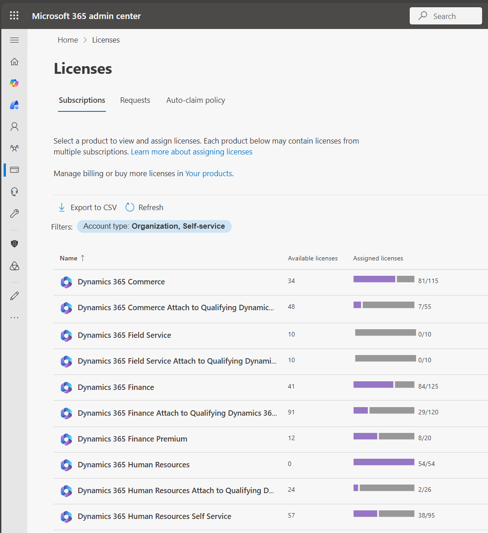This screenshot has width=488, height=533.
Task: Open Security shield icon in sidebar
Action: (x=14, y=243)
